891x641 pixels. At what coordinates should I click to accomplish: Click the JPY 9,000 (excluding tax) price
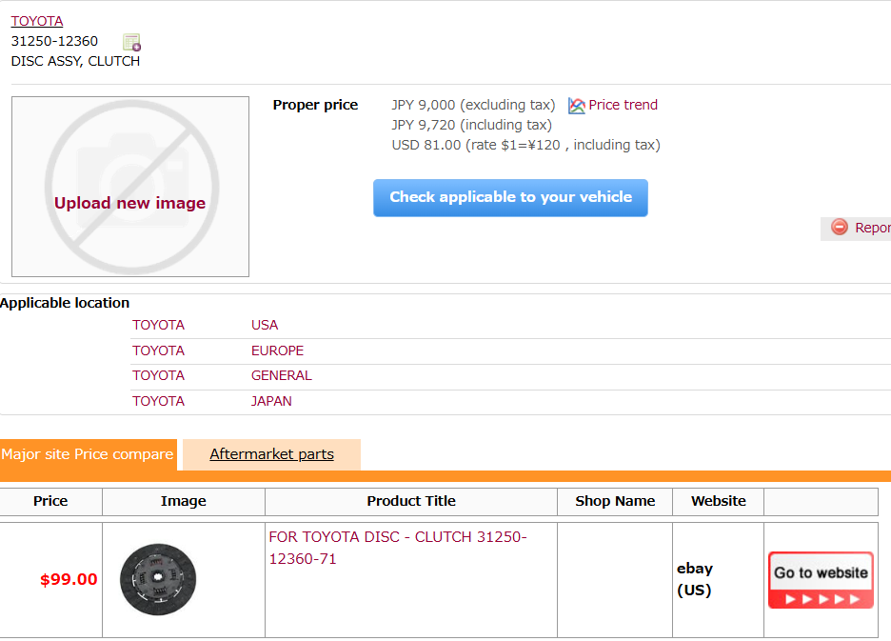click(473, 105)
